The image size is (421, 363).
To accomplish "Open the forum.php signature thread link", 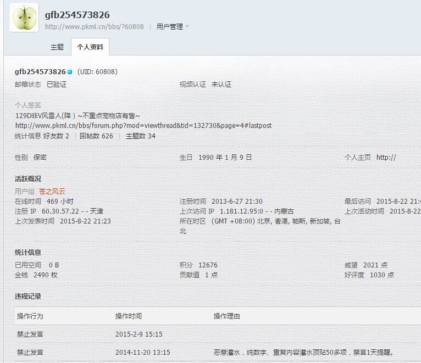I will click(143, 125).
